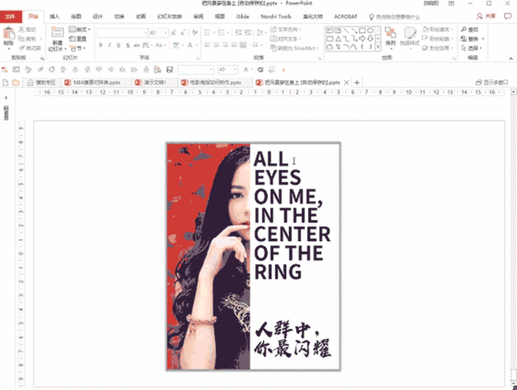Open Text Direction dropdown
Image resolution: width=517 pixels, height=390 pixels.
(286, 29)
